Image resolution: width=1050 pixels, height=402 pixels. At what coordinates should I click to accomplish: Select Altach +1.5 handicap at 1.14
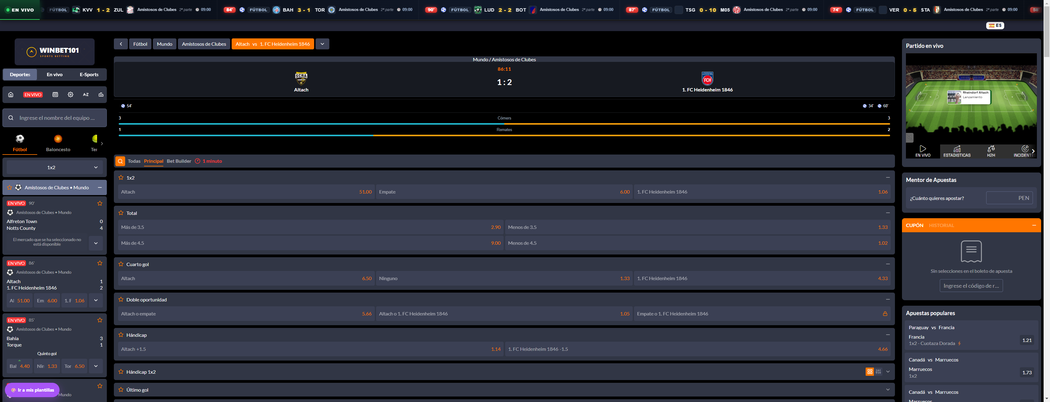[311, 349]
